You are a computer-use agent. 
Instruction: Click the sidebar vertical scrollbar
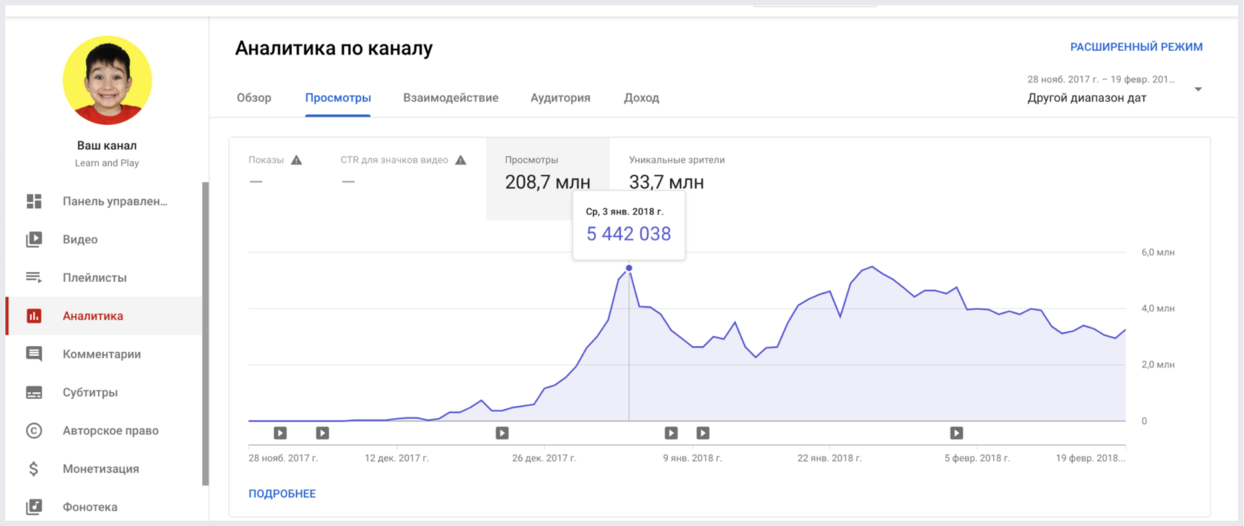[x=205, y=333]
